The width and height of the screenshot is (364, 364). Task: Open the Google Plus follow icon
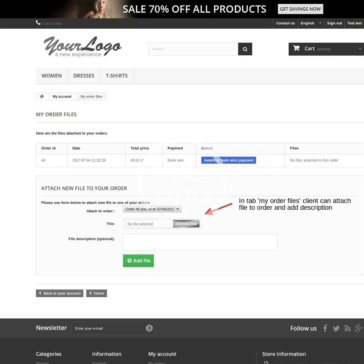click(x=359, y=328)
